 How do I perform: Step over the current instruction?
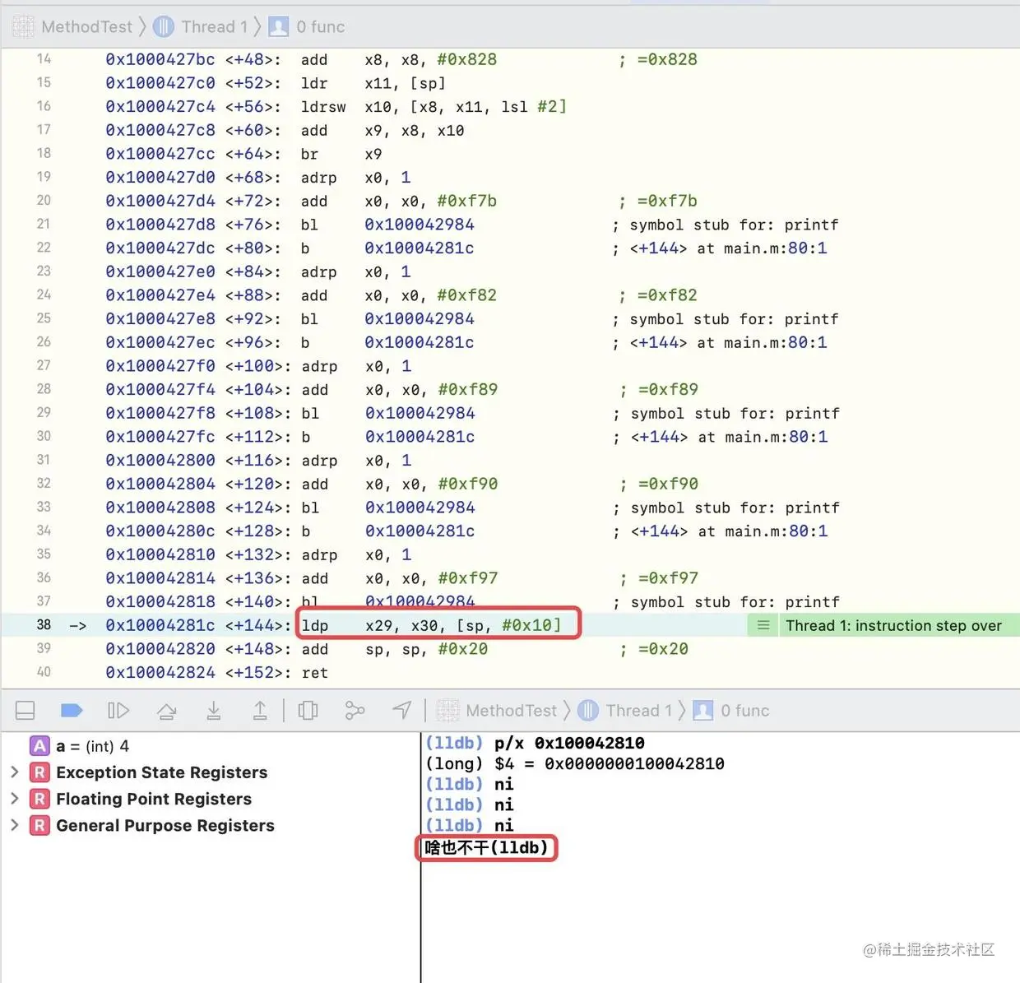click(x=167, y=711)
